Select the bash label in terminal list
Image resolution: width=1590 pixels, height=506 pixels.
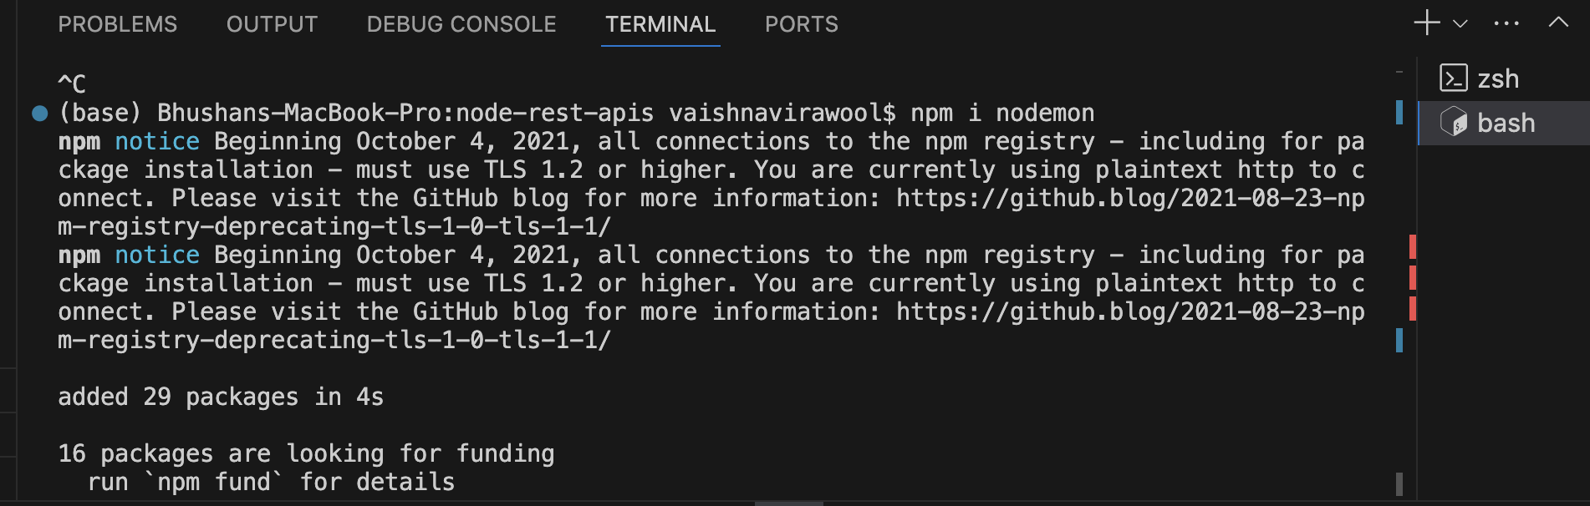(x=1506, y=123)
